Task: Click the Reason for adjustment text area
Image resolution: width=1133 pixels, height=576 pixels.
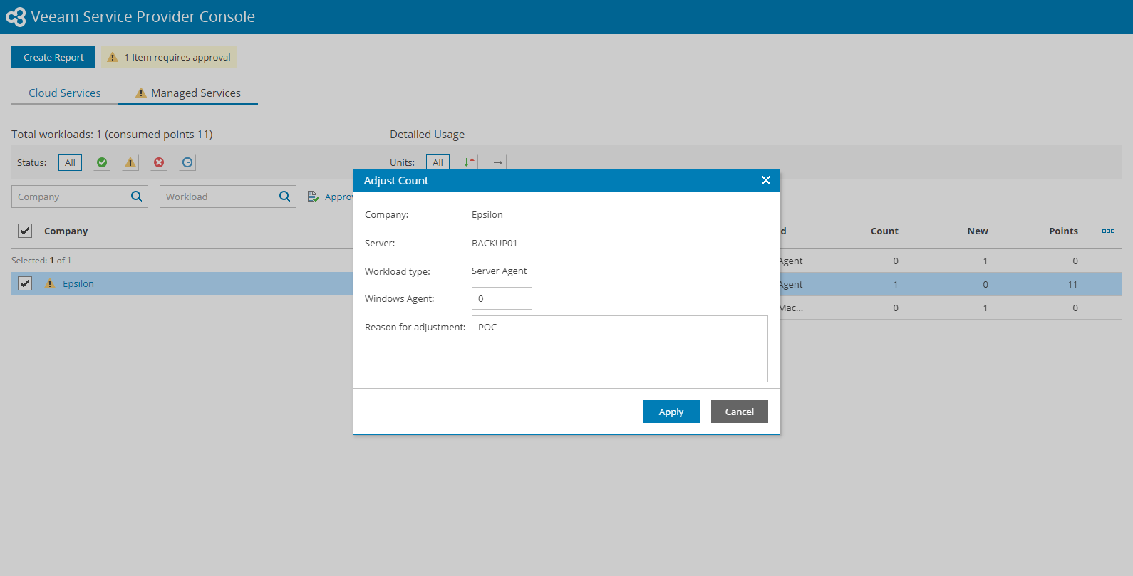Action: tap(620, 349)
